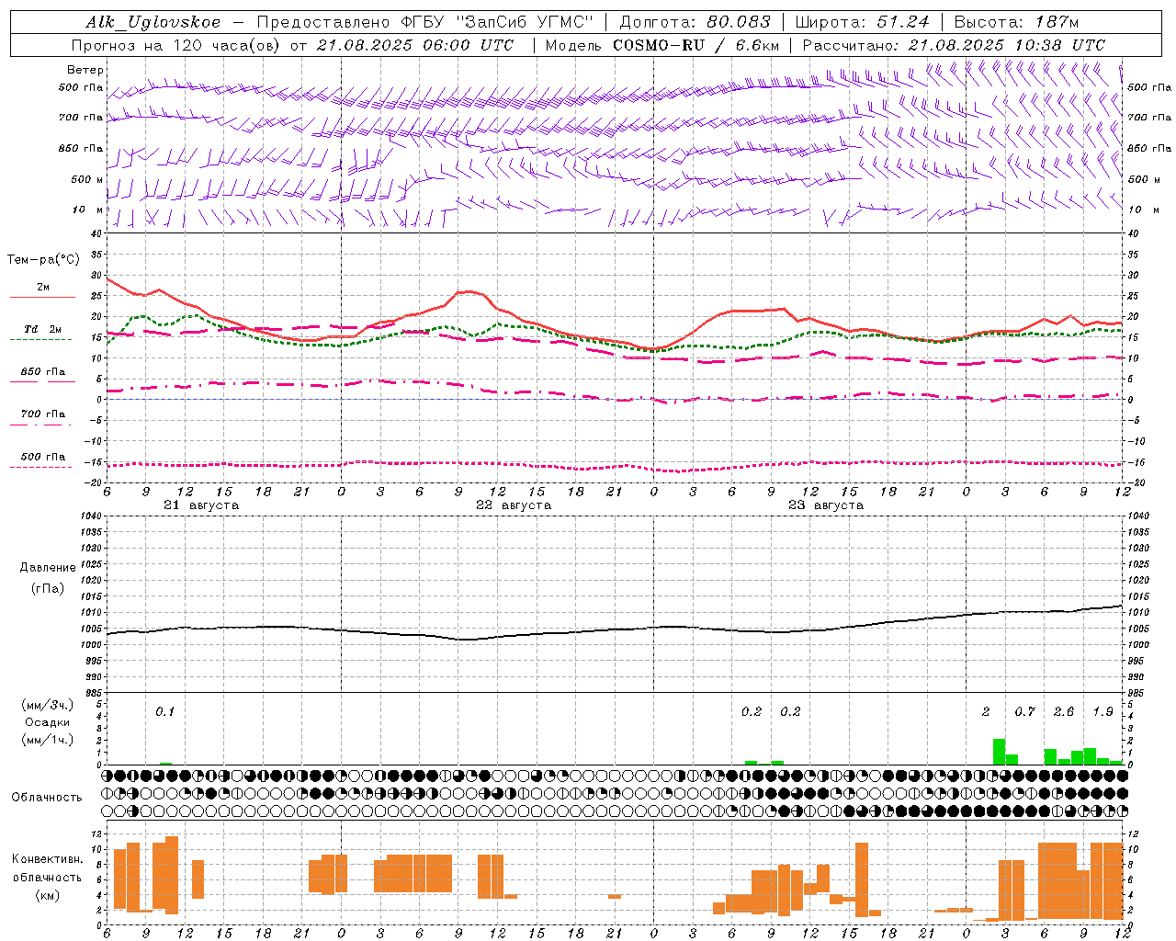Click the tallest green precipitation bar

tap(999, 752)
